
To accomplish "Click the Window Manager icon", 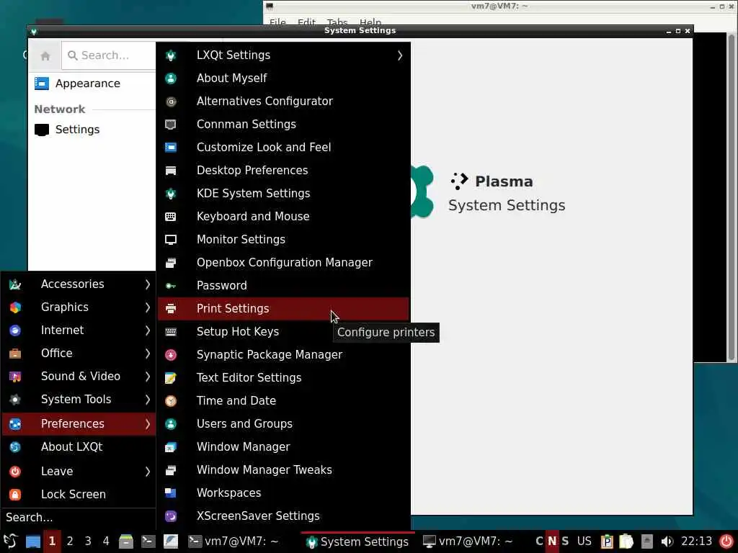I will click(x=171, y=446).
